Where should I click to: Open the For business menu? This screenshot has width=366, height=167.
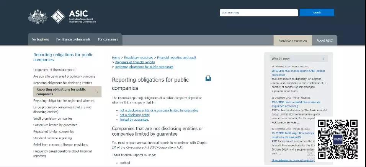click(40, 39)
